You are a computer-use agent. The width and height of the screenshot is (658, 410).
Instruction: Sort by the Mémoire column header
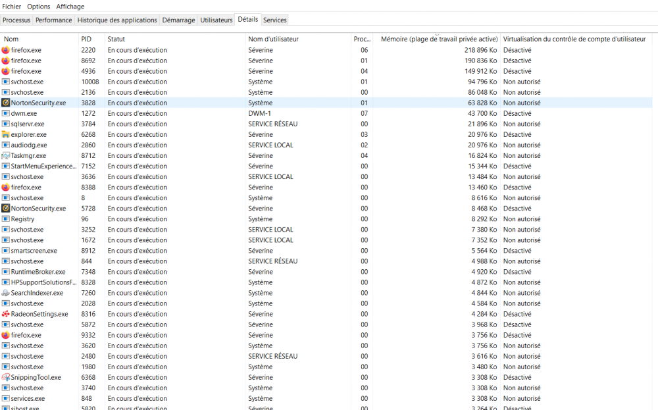439,39
